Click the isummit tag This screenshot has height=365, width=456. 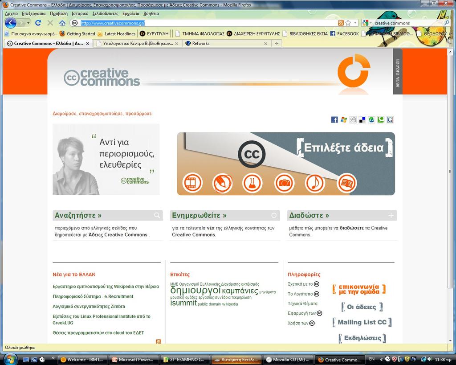pyautogui.click(x=183, y=303)
